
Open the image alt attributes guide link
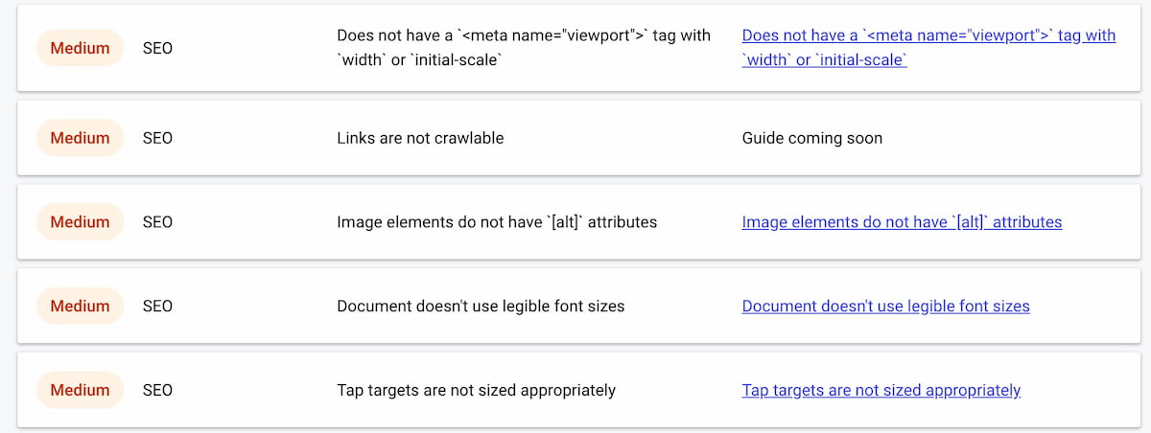pyautogui.click(x=902, y=222)
